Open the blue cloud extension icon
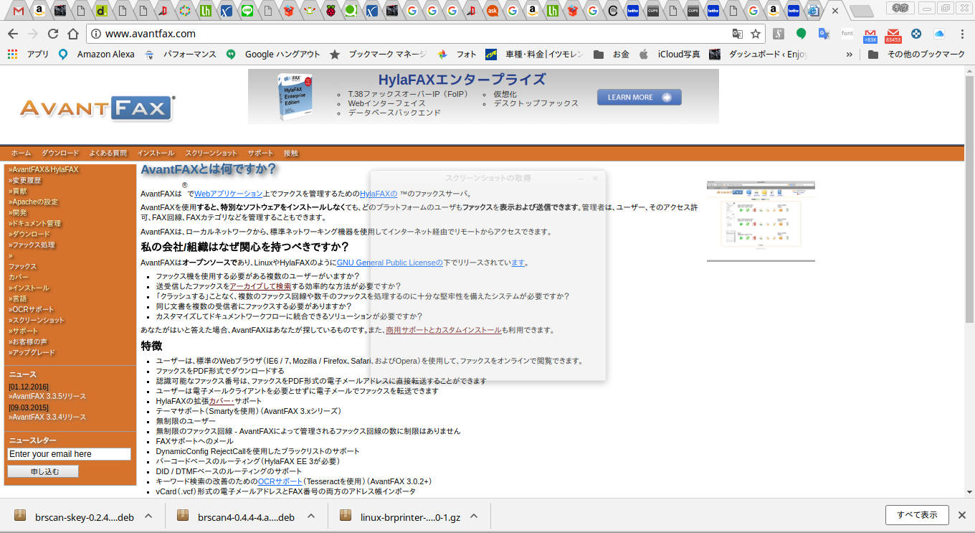Screen dimensions: 975x533 point(939,34)
